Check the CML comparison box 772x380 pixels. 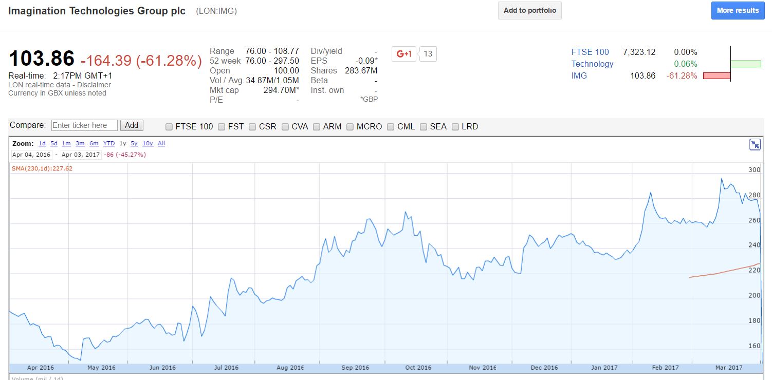point(391,127)
